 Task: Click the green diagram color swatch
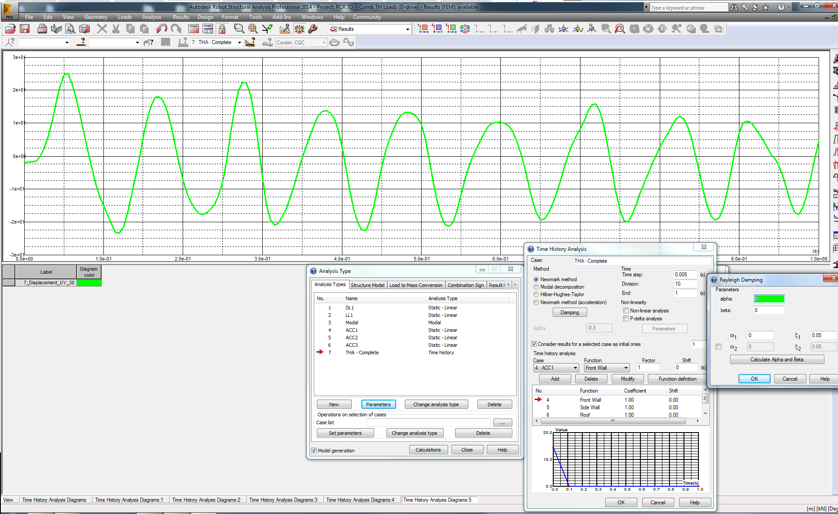tap(89, 283)
